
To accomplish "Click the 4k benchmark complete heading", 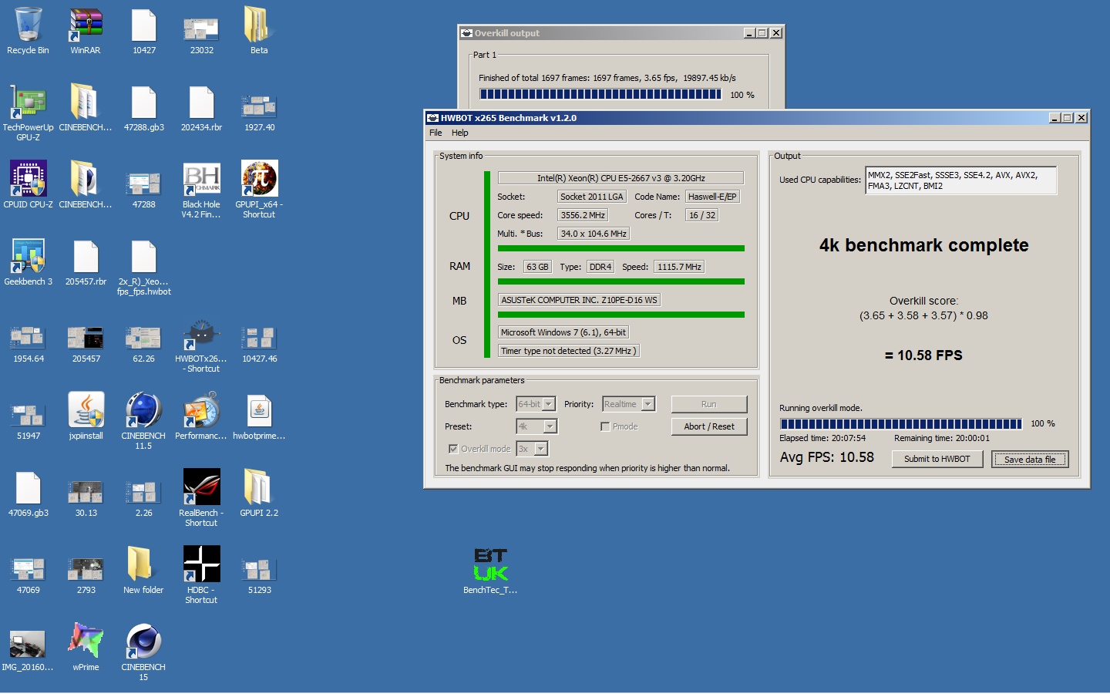I will click(923, 245).
